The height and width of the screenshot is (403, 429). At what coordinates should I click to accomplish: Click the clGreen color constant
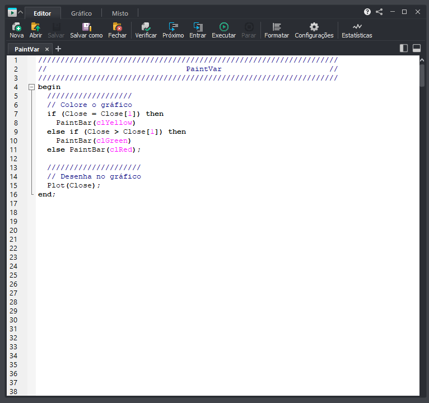pyautogui.click(x=112, y=141)
